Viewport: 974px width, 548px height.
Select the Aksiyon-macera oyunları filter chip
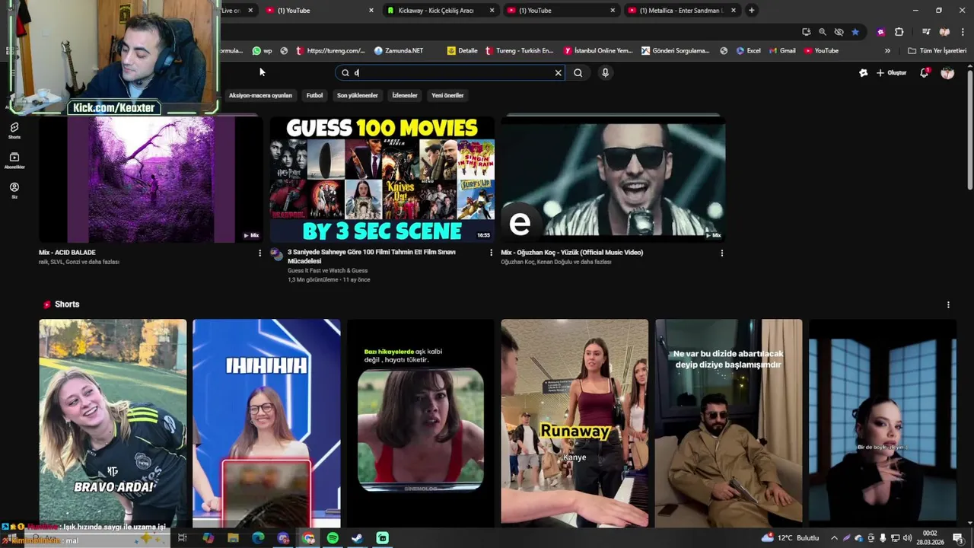click(260, 96)
